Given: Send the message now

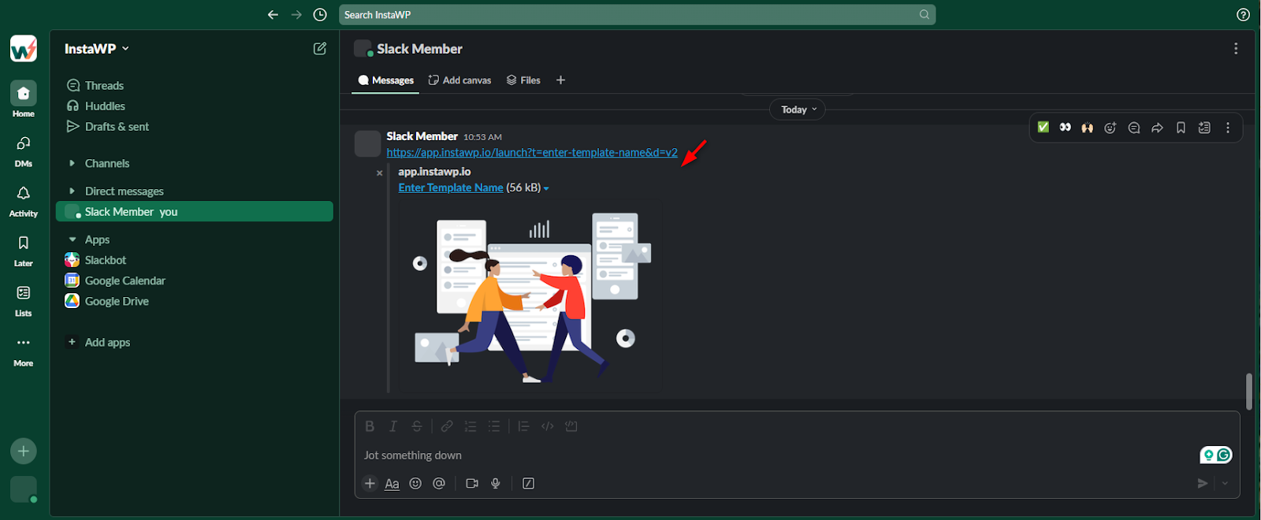Looking at the screenshot, I should click(x=1203, y=484).
